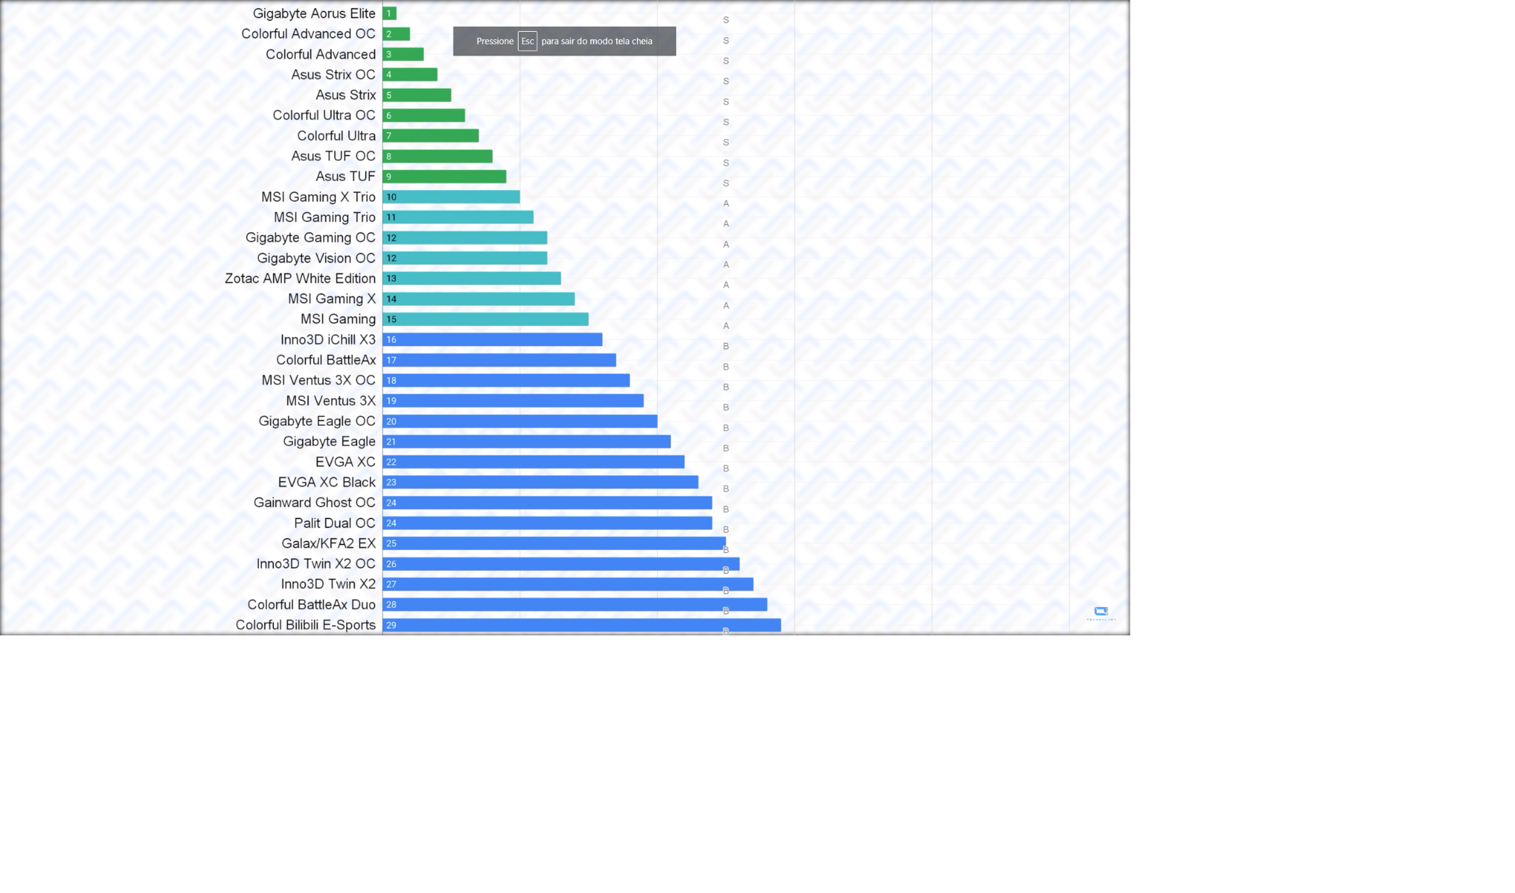1515x893 pixels.
Task: Click the teal bar ranked 15
Action: tap(485, 319)
